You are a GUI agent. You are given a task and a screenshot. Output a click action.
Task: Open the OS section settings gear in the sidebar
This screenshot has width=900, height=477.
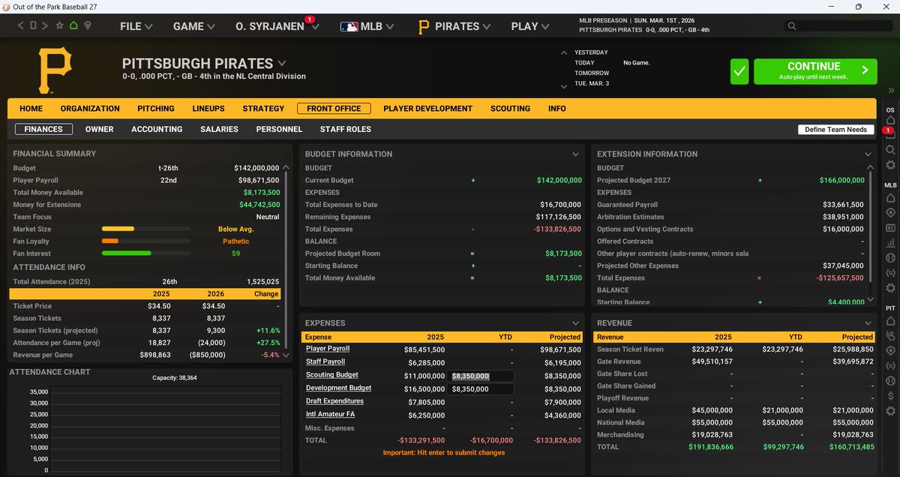pyautogui.click(x=890, y=165)
